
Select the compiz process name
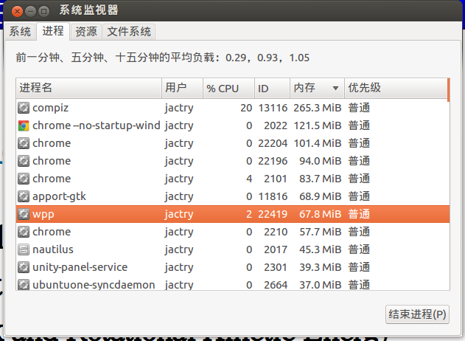[50, 108]
